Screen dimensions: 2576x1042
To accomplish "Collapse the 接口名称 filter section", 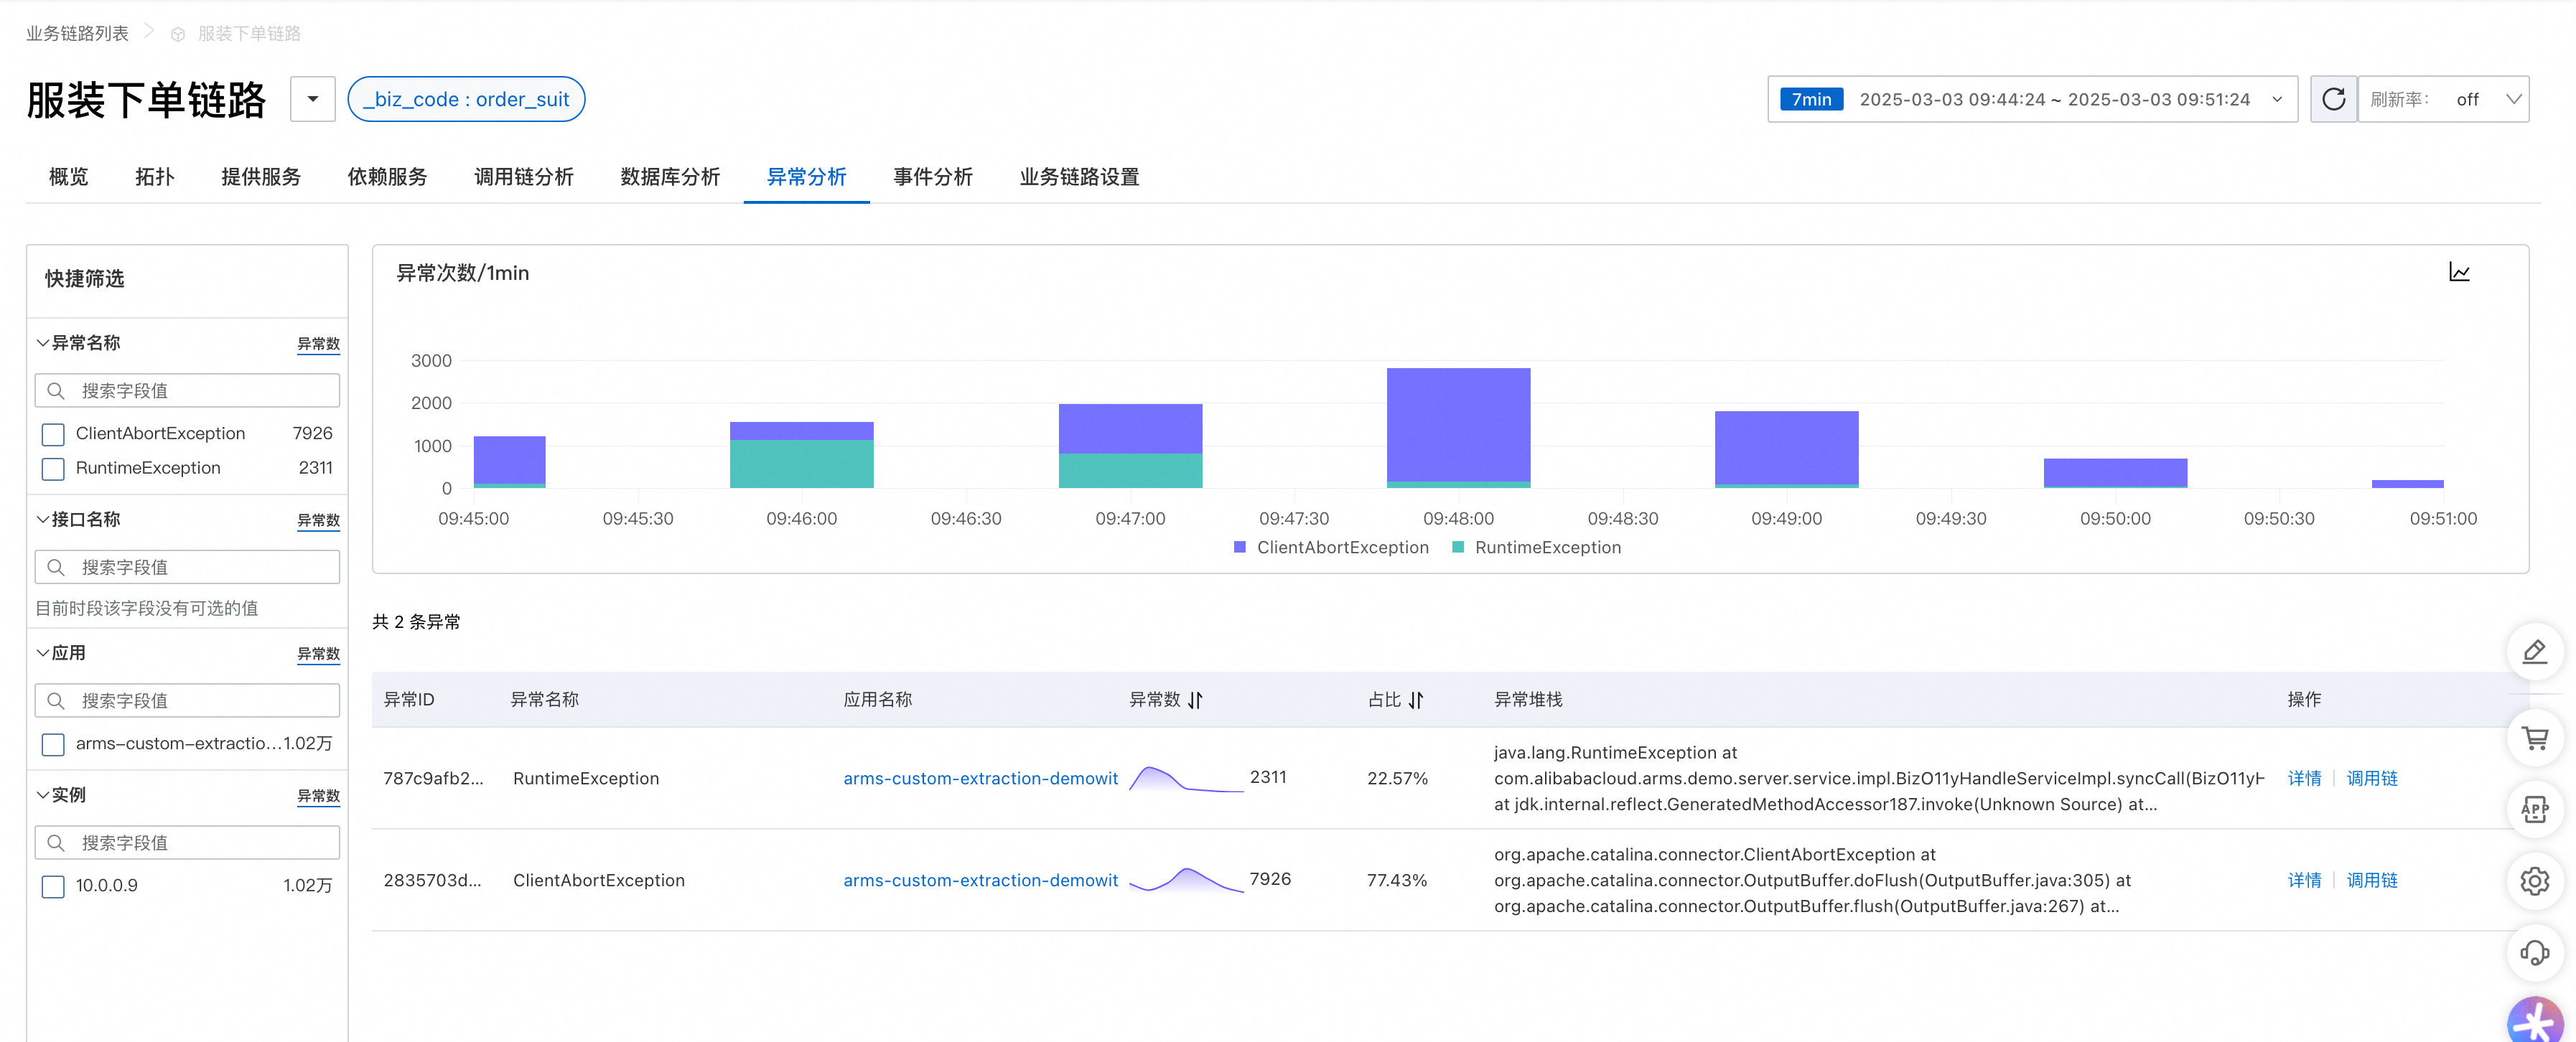I will pos(43,519).
